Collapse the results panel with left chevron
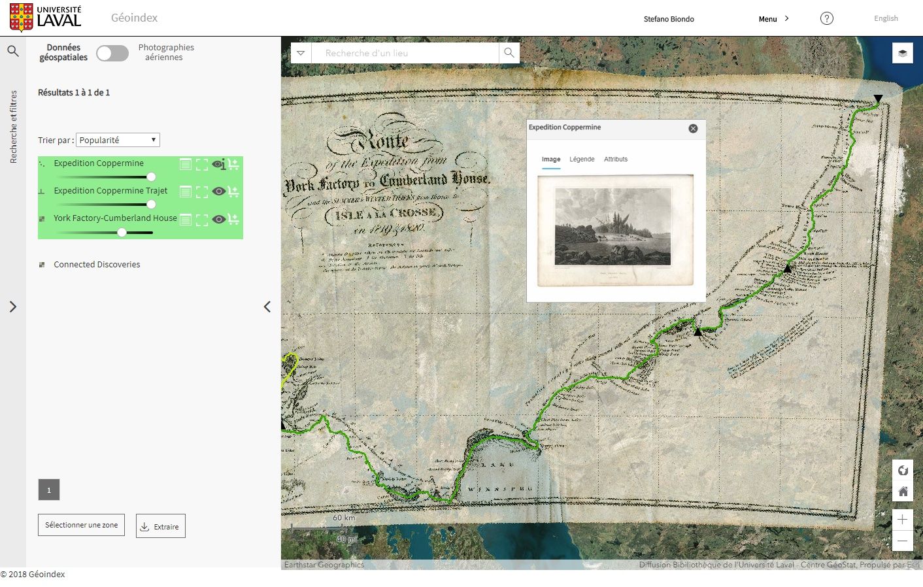 267,307
